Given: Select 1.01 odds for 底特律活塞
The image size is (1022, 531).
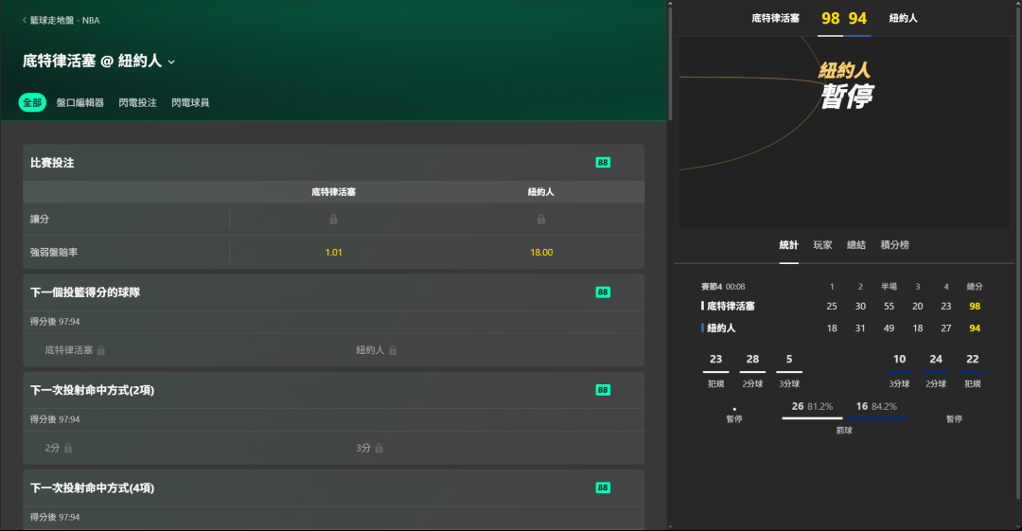Looking at the screenshot, I should click(333, 253).
